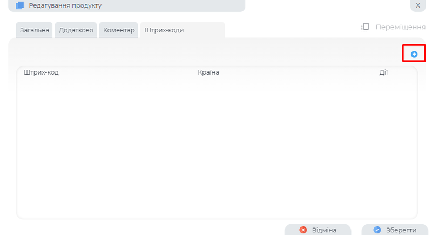The height and width of the screenshot is (235, 432).
Task: Select the Штрих-коди tab
Action: point(164,30)
